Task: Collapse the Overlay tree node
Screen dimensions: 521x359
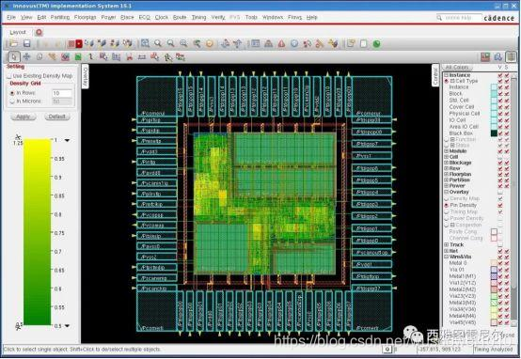Action: 447,192
